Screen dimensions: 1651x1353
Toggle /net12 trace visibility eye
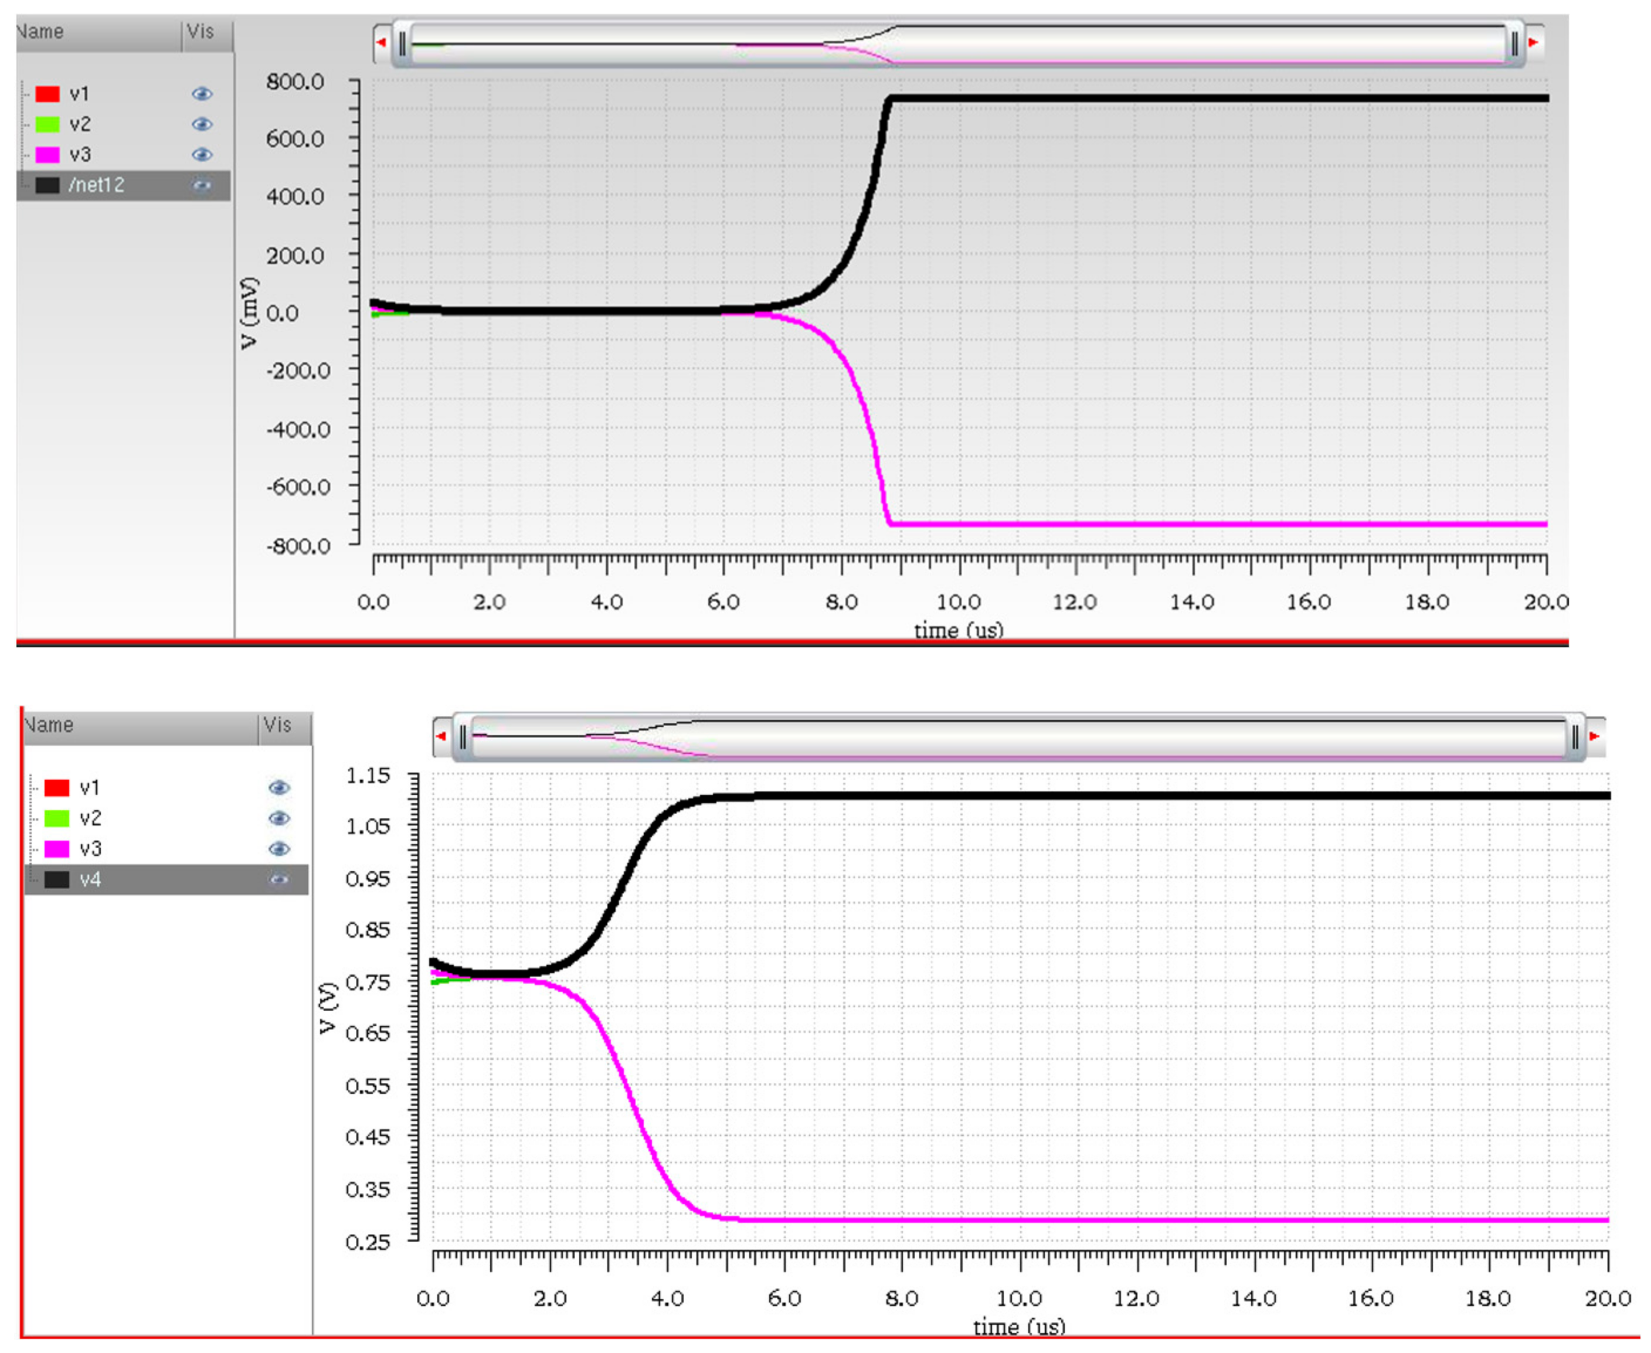pyautogui.click(x=202, y=185)
